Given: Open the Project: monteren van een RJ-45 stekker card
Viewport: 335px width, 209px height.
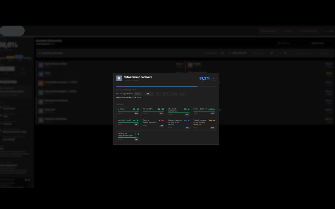Looking at the screenshot, I should (179, 124).
